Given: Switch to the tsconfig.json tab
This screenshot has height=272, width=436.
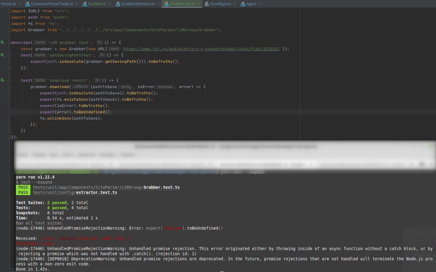Looking at the screenshot, I should click(x=220, y=4).
